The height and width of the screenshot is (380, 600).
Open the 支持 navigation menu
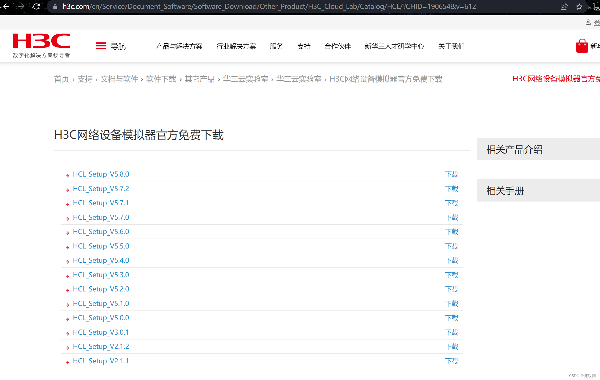304,46
